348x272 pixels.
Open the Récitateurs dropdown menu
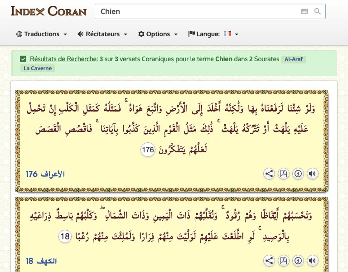coord(102,34)
